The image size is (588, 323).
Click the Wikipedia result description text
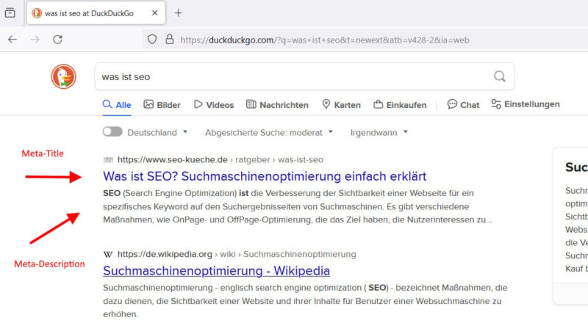tap(305, 301)
